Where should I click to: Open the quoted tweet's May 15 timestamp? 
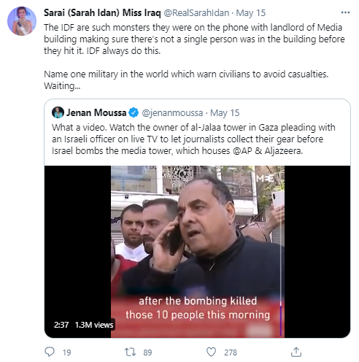pyautogui.click(x=225, y=113)
